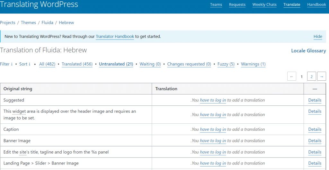Show Warnings (1) strings
Viewport: 329px width, 170px height.
point(253,64)
